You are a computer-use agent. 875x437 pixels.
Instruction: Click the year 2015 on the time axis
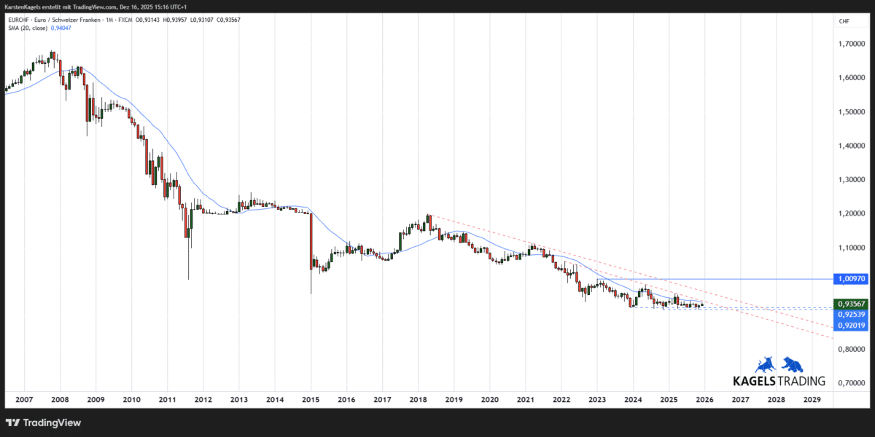[311, 399]
